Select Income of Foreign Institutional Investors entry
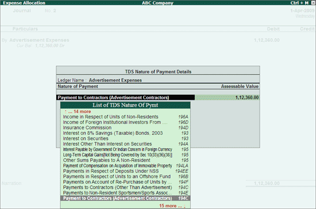The height and width of the screenshot is (209, 316). (x=125, y=122)
